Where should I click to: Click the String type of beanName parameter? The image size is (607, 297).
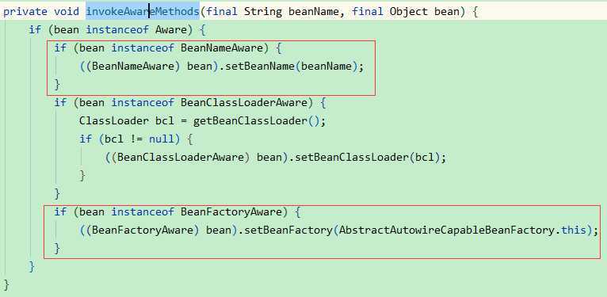coord(263,12)
